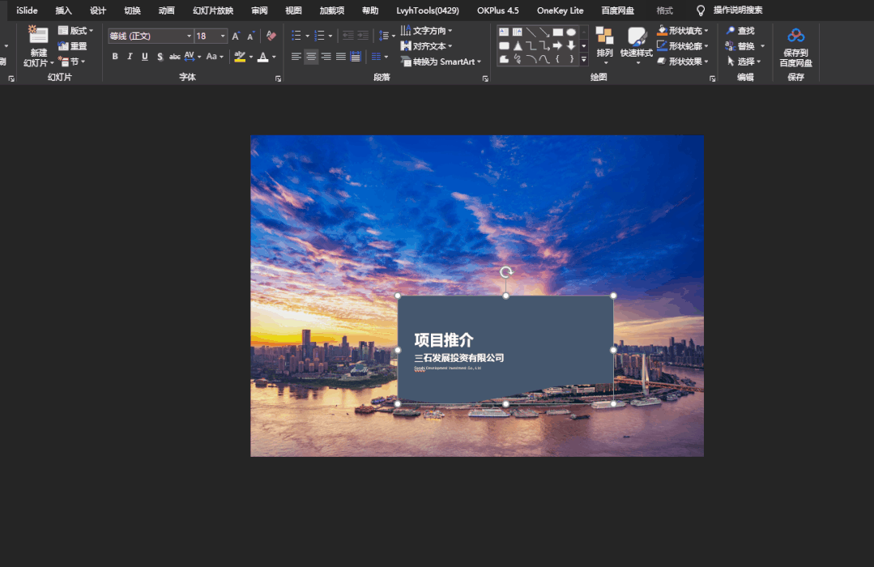Screen dimensions: 874x567
Task: Toggle Bold formatting
Action: point(115,57)
